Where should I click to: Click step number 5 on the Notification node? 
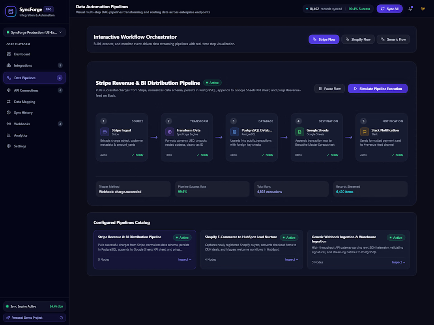point(363,121)
